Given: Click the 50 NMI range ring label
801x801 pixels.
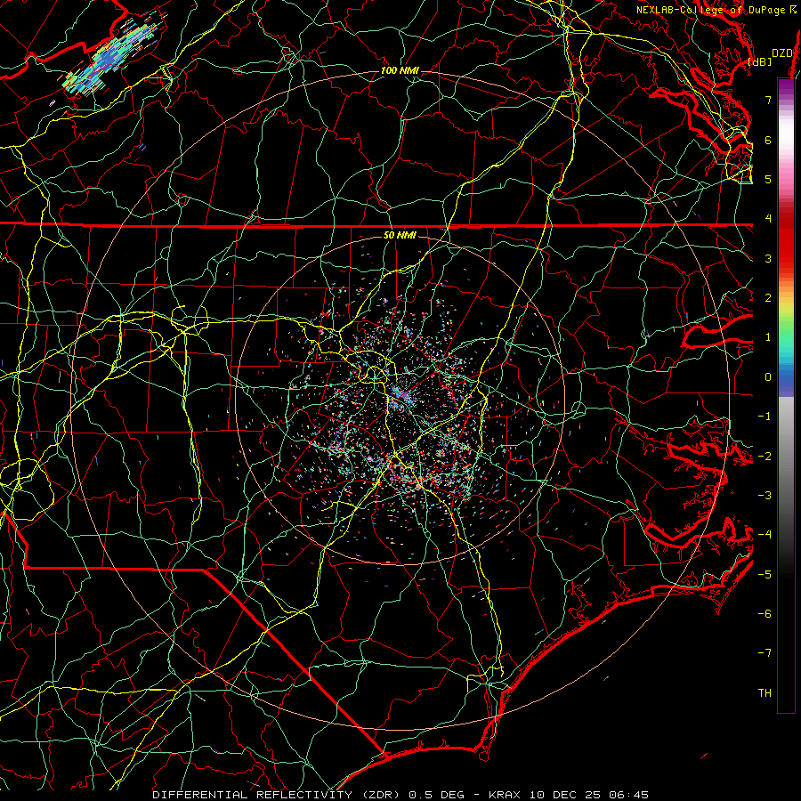Looking at the screenshot, I should (x=400, y=235).
